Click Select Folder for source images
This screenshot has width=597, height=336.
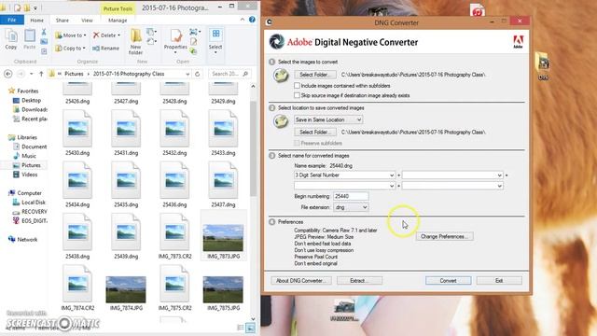(315, 75)
